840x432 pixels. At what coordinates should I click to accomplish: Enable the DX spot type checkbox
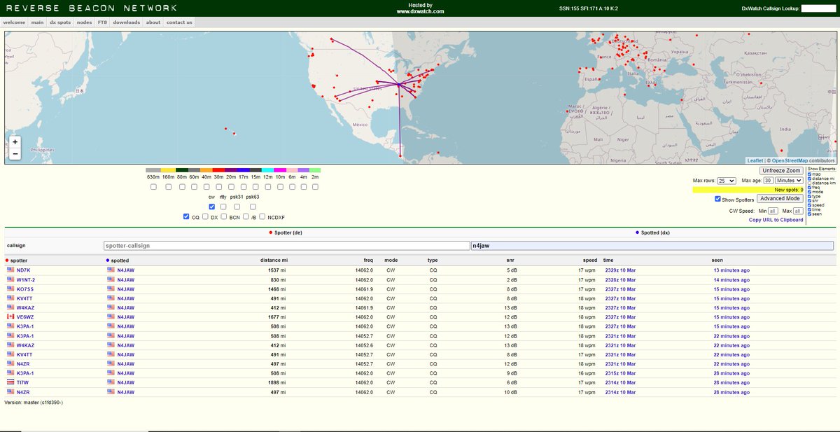(x=205, y=216)
